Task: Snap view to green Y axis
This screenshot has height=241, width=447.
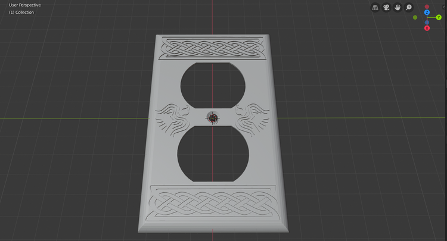Action: pyautogui.click(x=439, y=18)
